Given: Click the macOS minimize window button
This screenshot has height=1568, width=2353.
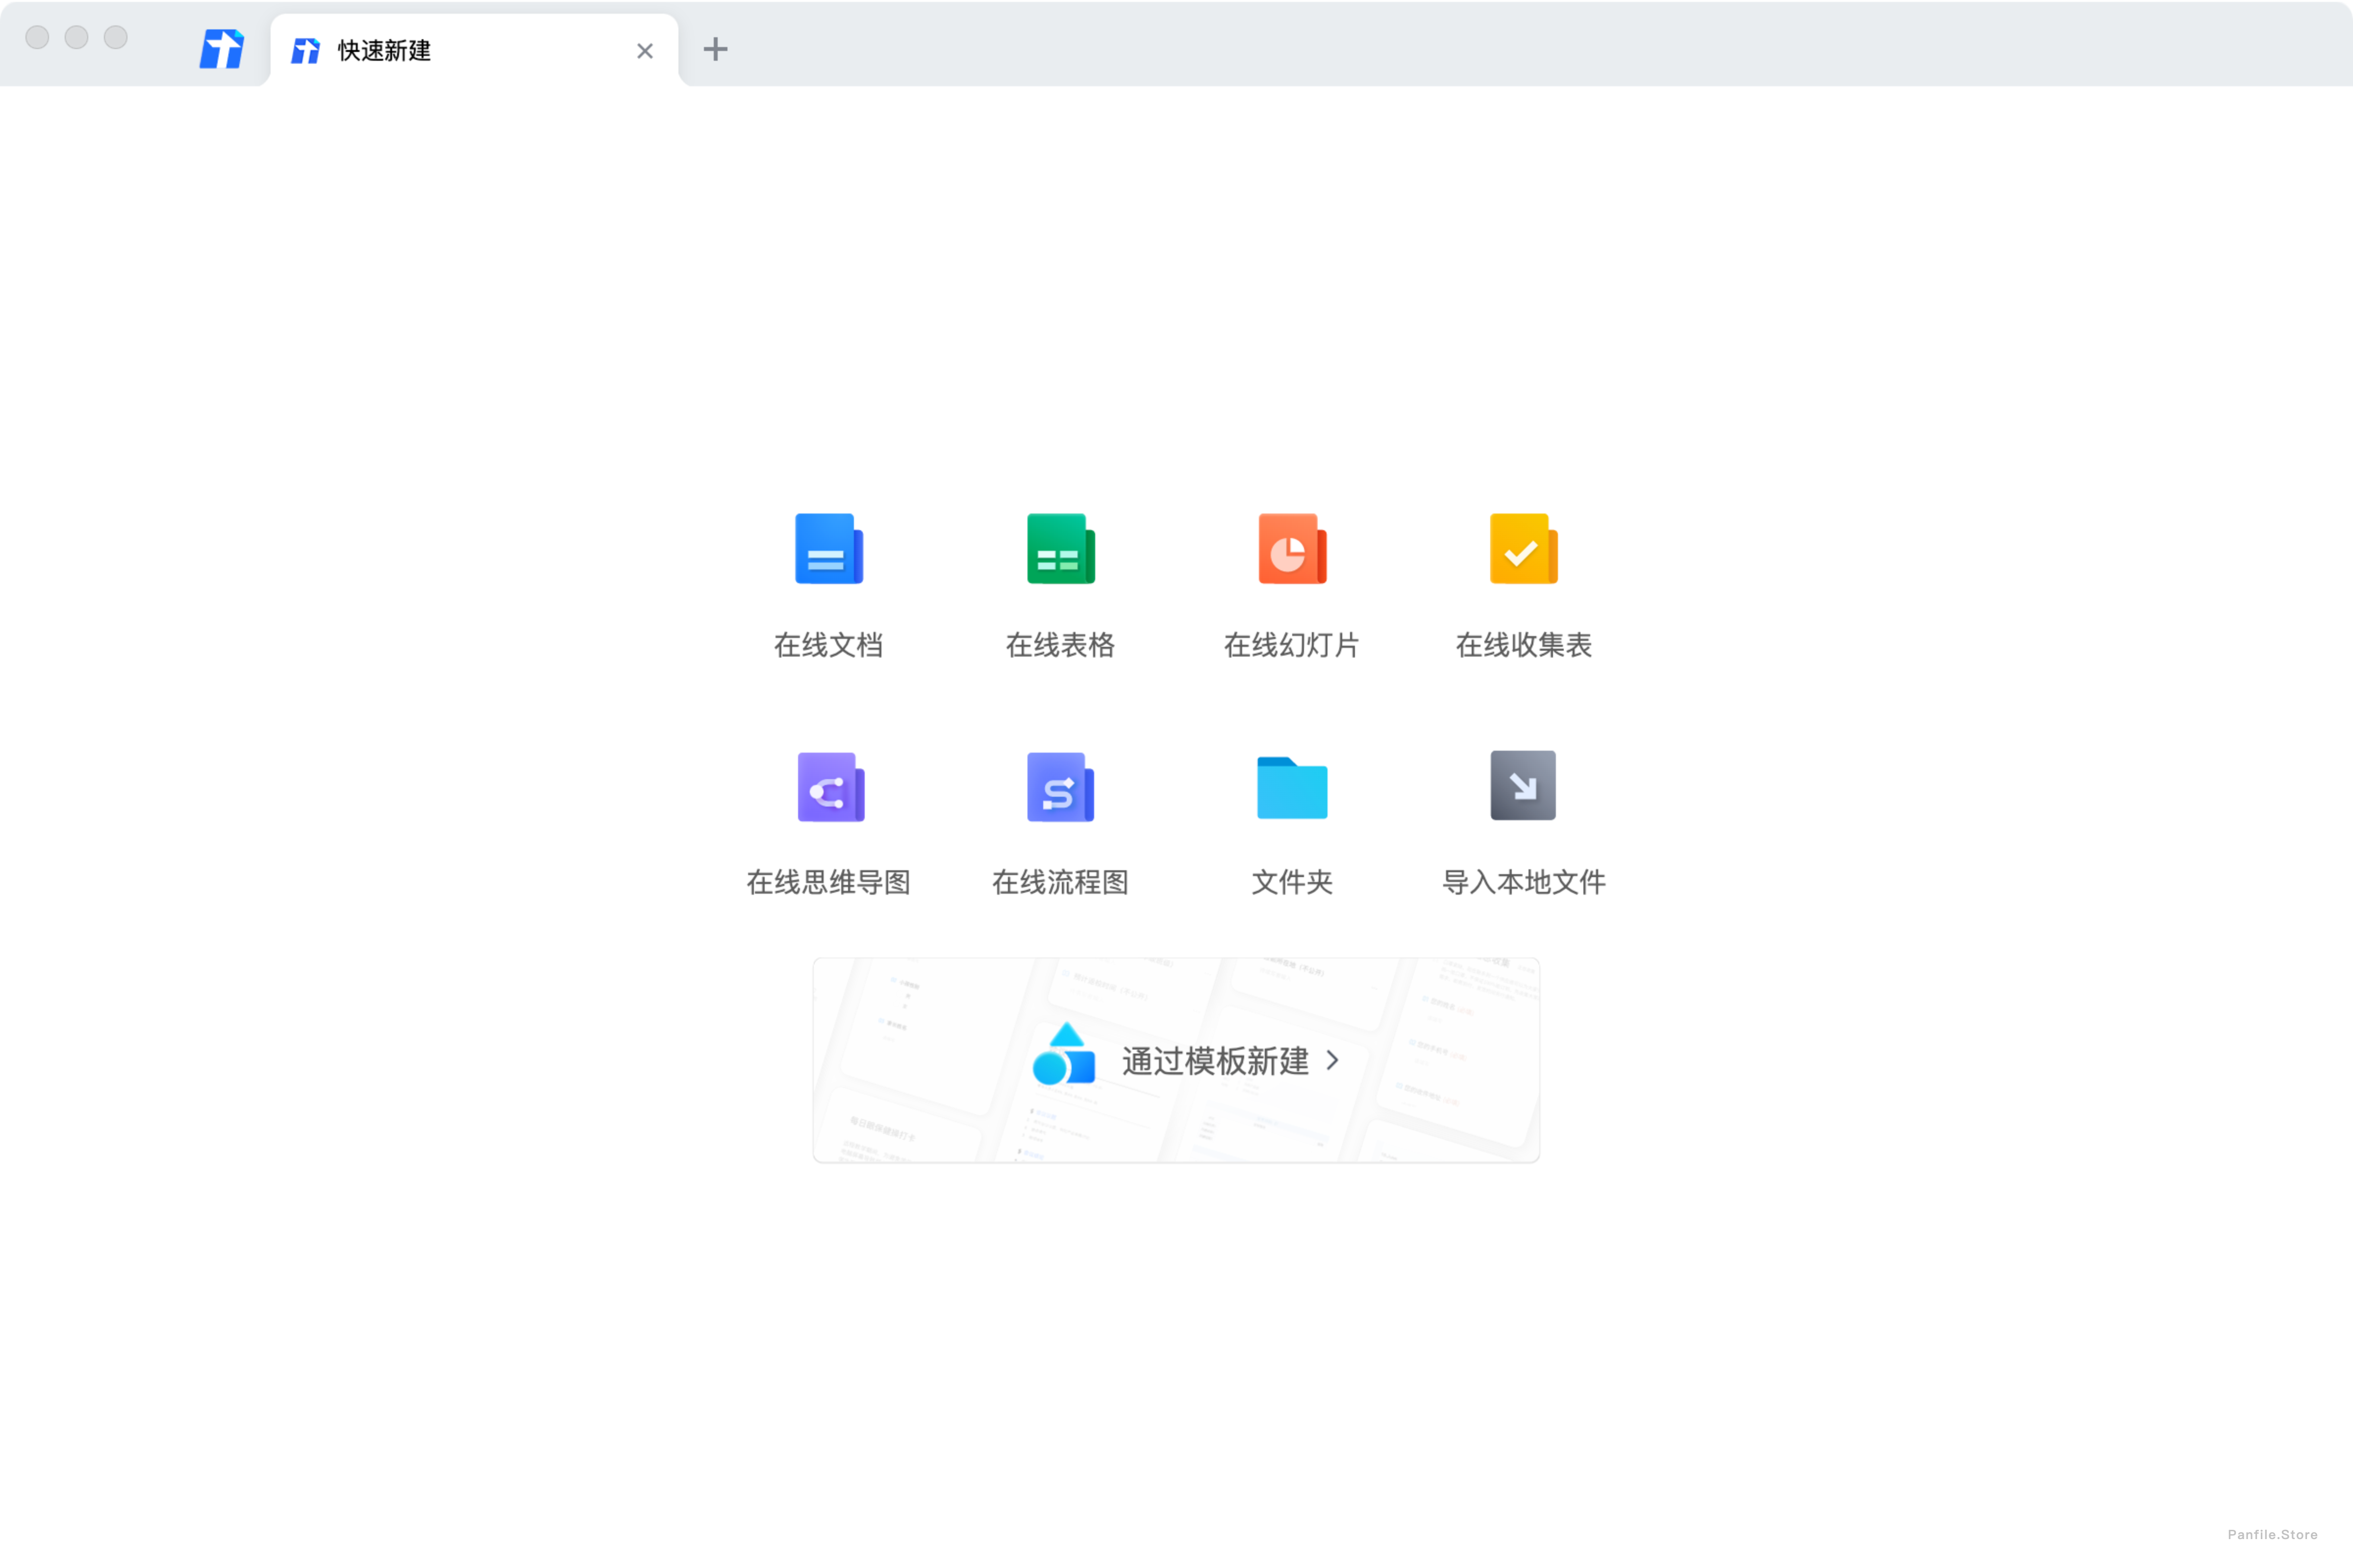Looking at the screenshot, I should tap(76, 37).
